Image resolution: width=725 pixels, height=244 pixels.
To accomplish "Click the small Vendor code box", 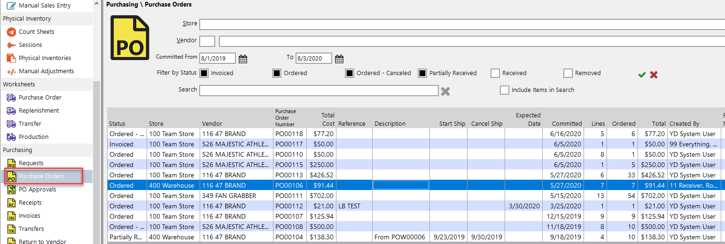I will coord(207,41).
